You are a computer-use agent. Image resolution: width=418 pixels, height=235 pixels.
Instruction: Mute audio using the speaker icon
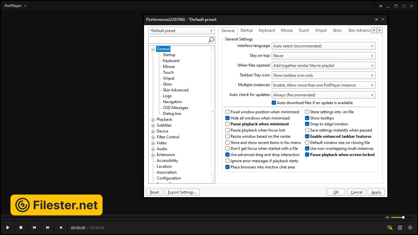[387, 217]
